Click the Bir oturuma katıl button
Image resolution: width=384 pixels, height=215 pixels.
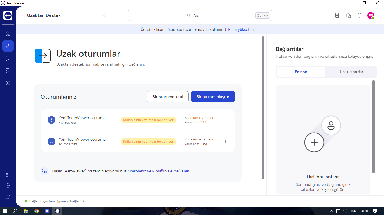[x=168, y=97]
